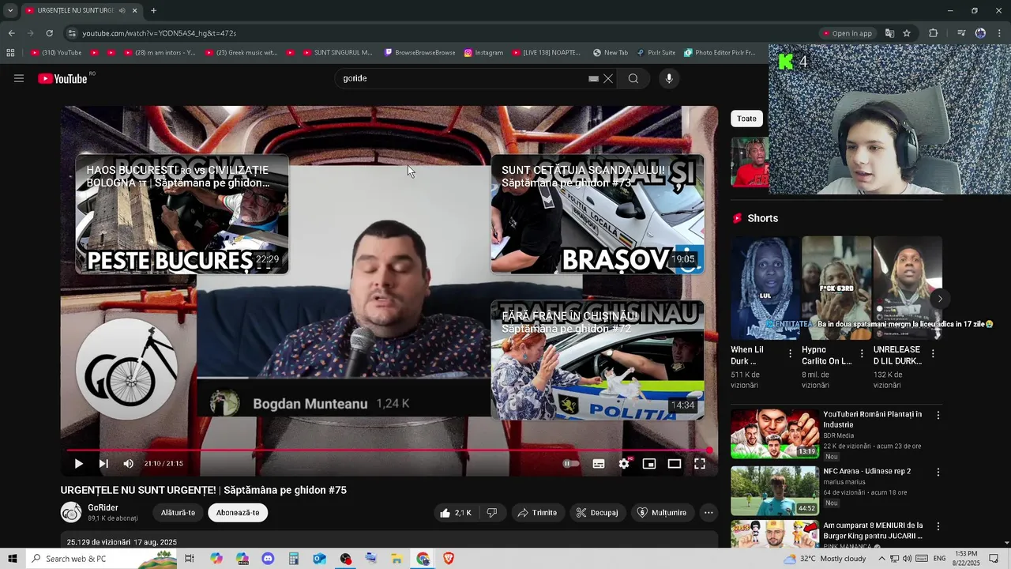
Task: Open the New Tab bookmark
Action: pos(610,53)
